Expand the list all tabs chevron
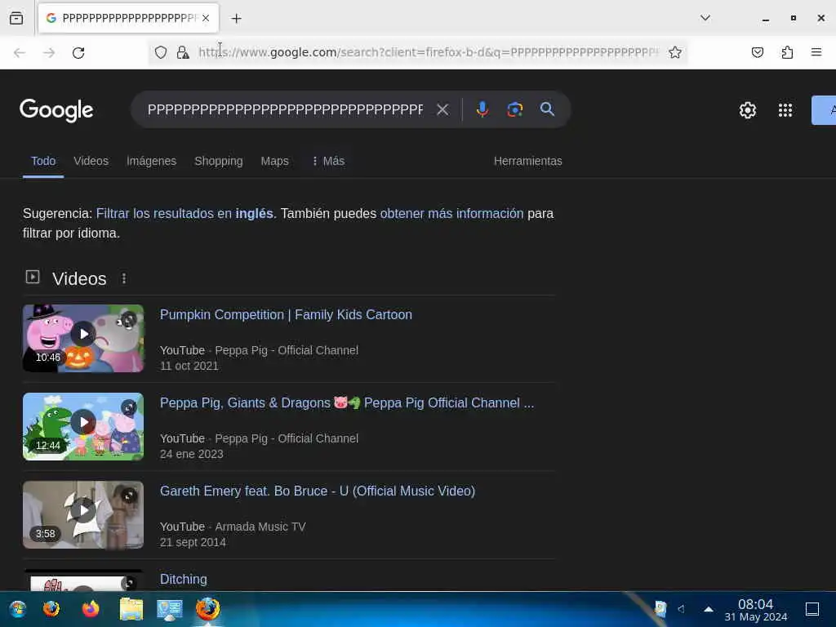The width and height of the screenshot is (836, 627). 705,18
